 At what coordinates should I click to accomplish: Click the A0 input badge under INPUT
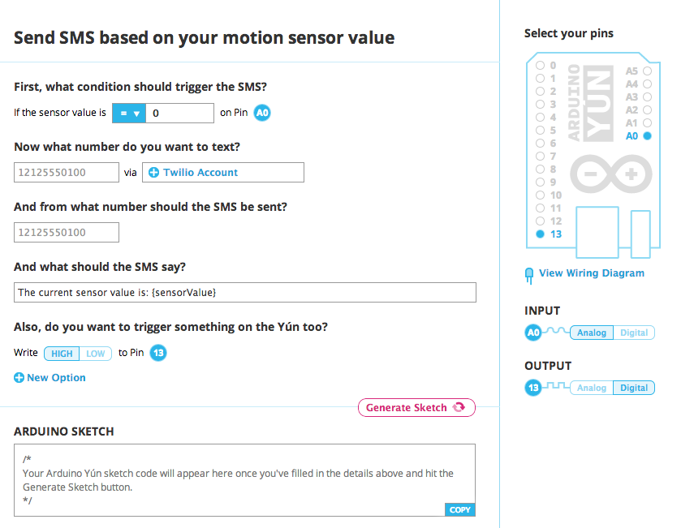[x=533, y=333]
